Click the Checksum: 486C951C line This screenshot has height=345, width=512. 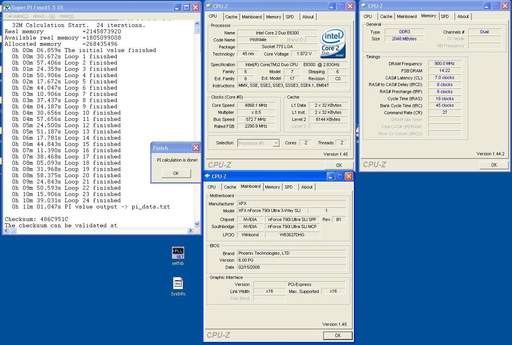[36, 219]
